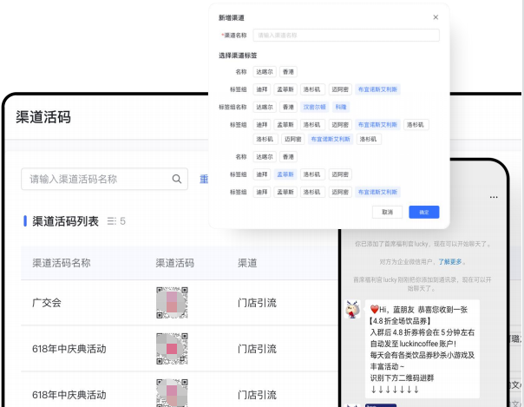Viewport: 524px width, 407px height.
Task: Select 香港 in the 标签组名称 row
Action: pyautogui.click(x=288, y=107)
